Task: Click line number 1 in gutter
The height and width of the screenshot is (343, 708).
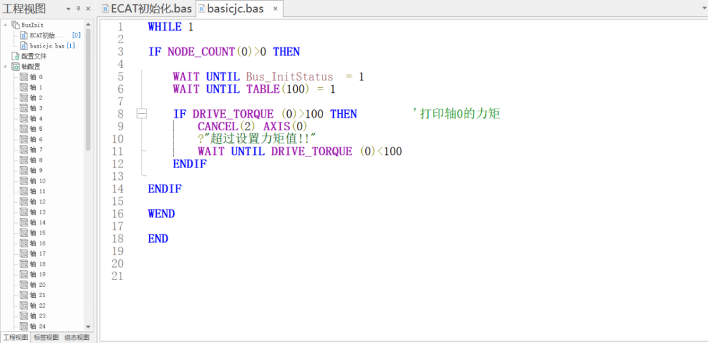Action: (120, 27)
